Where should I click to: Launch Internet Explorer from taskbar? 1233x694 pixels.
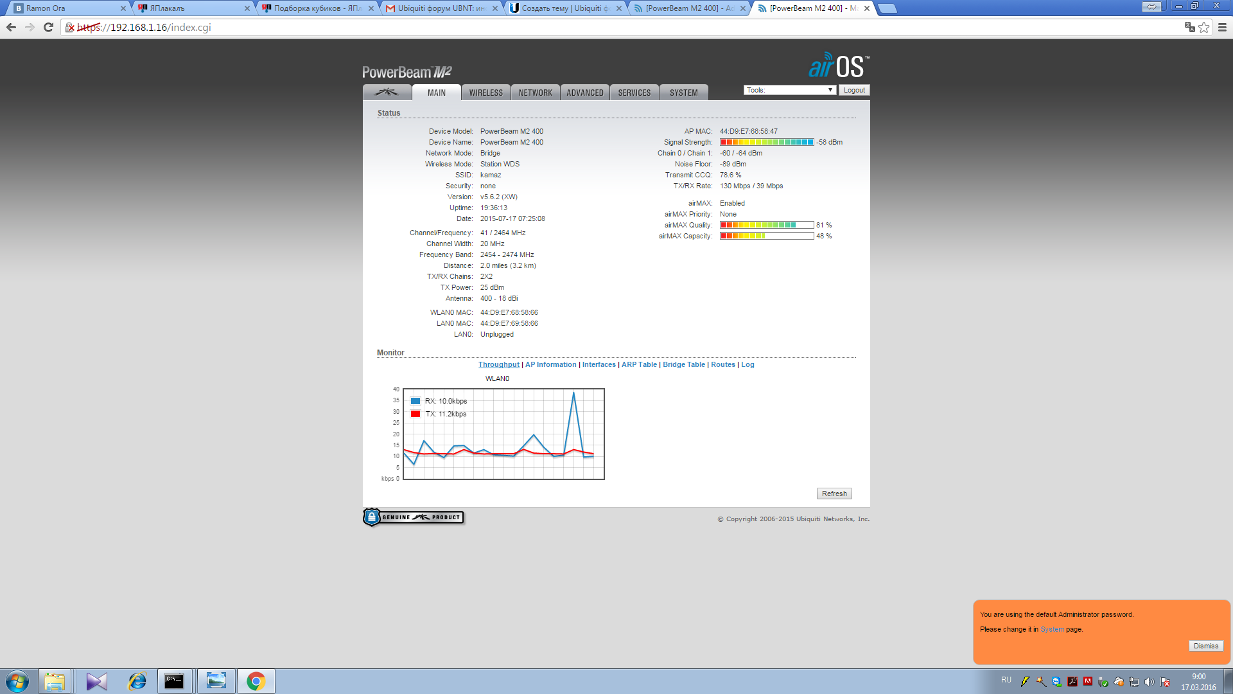click(137, 681)
